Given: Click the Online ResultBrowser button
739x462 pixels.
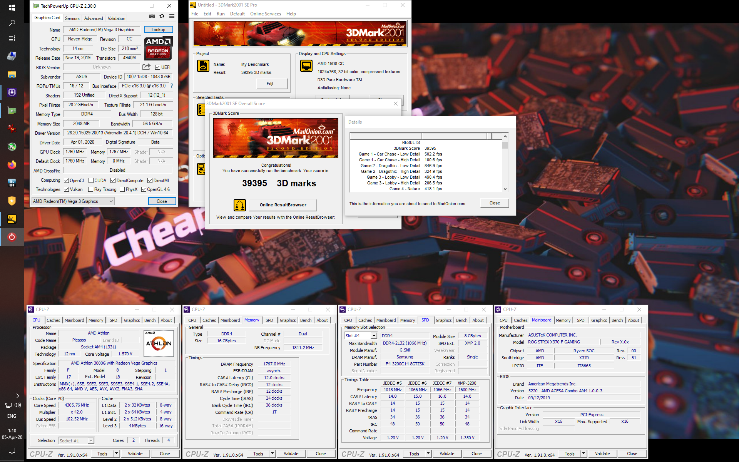Looking at the screenshot, I should pyautogui.click(x=283, y=205).
